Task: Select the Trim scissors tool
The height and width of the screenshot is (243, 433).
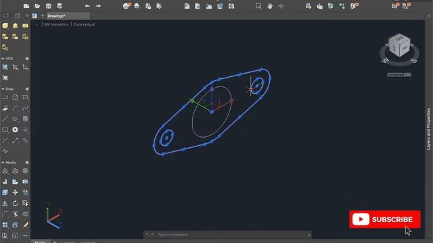Action: [15, 214]
